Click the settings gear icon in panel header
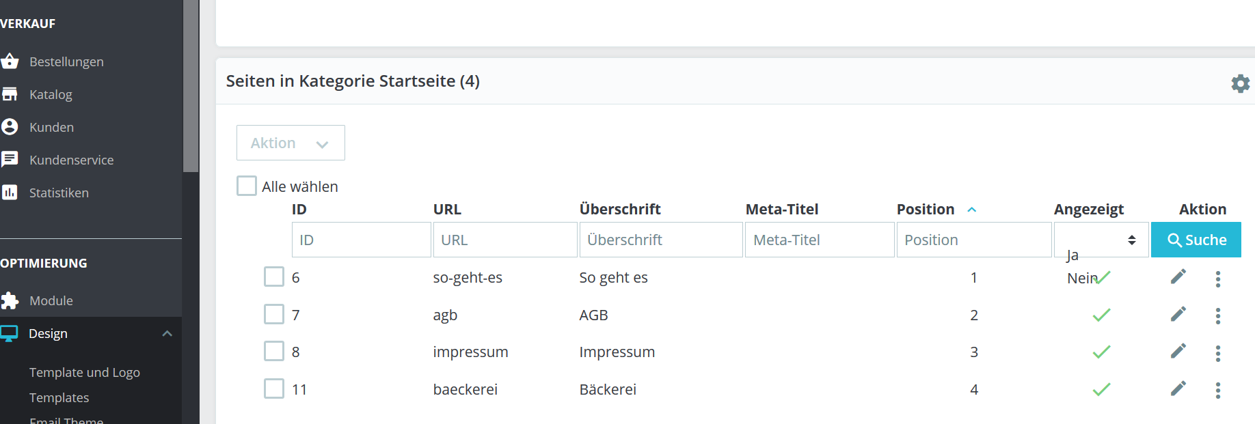 coord(1240,83)
